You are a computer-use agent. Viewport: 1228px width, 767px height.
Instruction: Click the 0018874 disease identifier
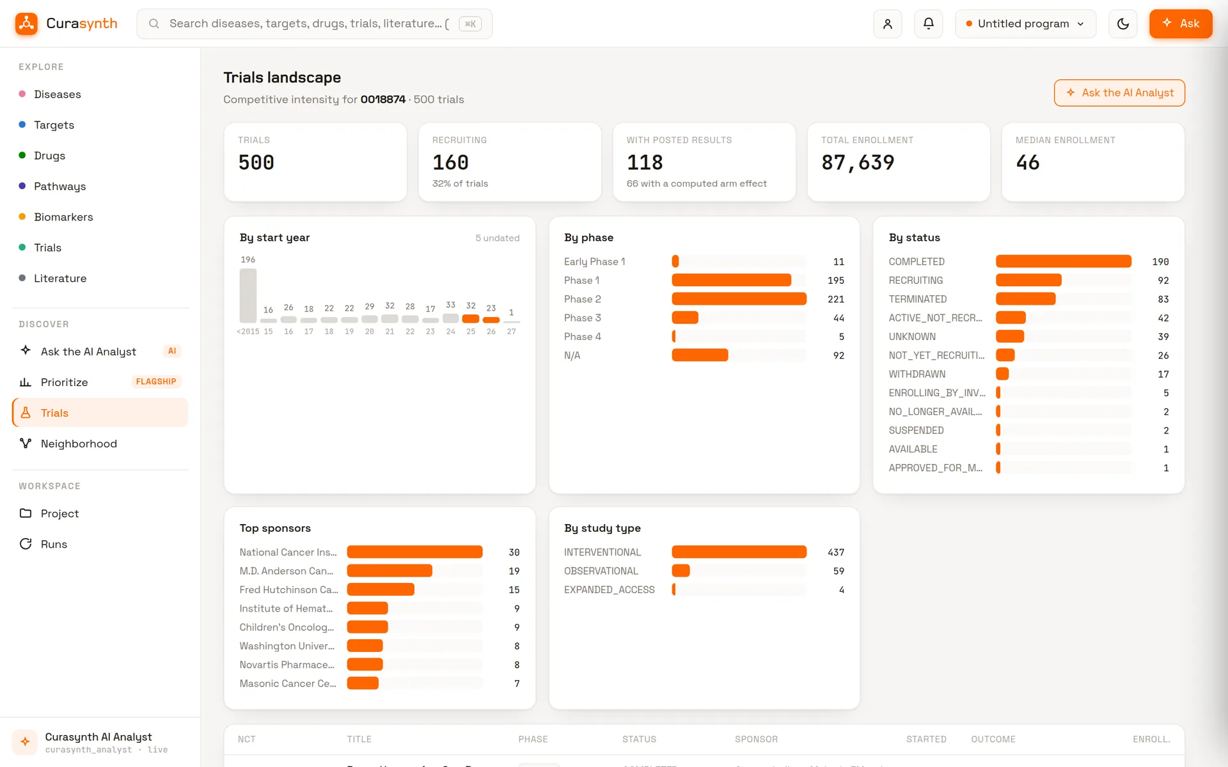click(382, 99)
